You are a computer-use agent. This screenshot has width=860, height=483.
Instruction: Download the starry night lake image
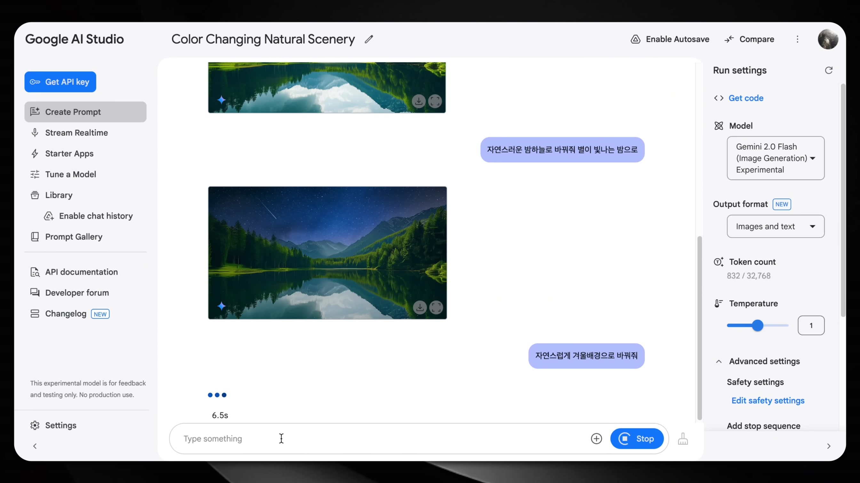pyautogui.click(x=420, y=307)
